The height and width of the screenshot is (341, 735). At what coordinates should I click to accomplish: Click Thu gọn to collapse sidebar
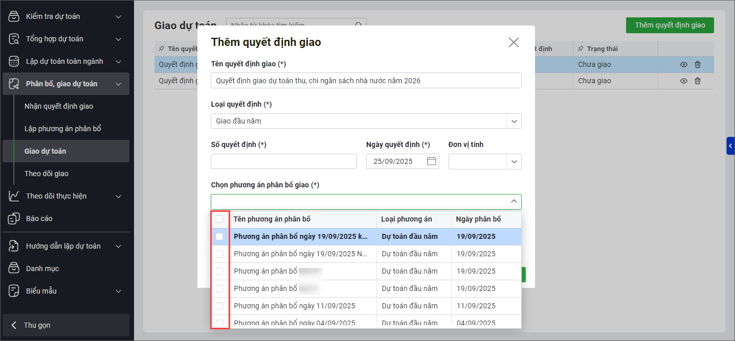[37, 325]
